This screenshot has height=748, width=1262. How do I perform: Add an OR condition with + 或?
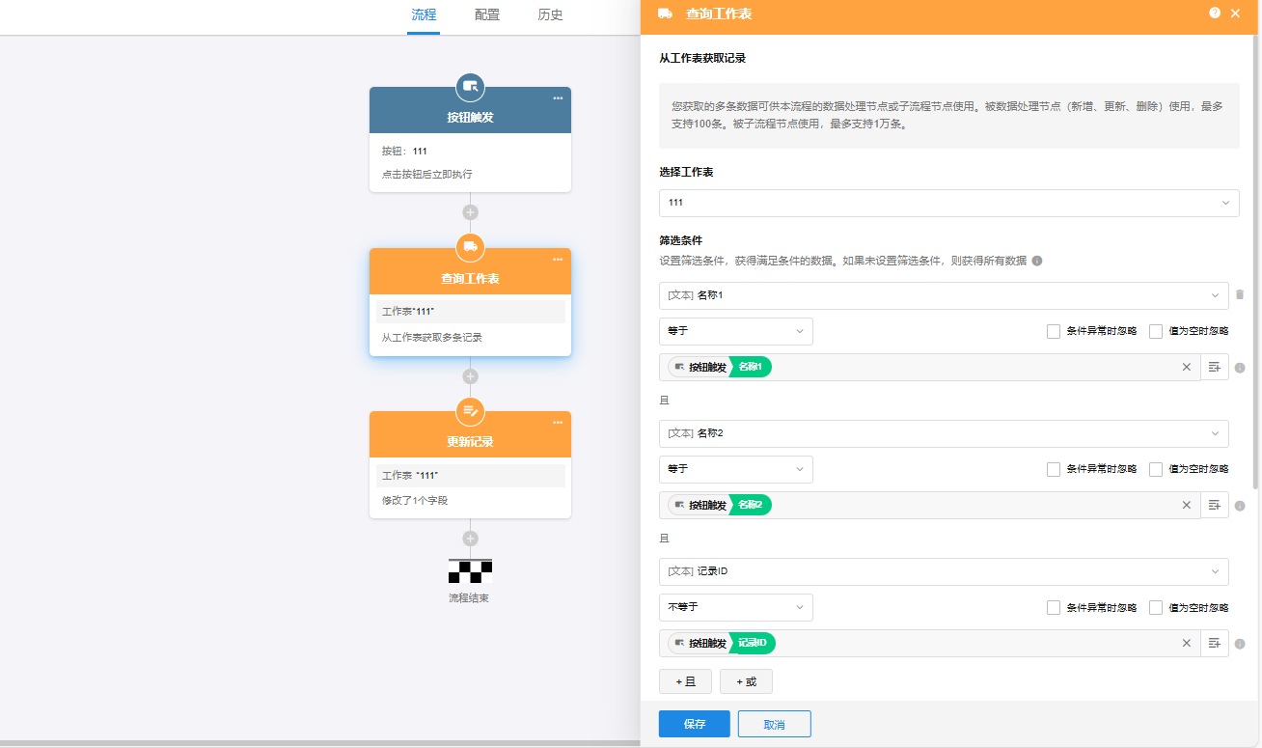point(746,681)
